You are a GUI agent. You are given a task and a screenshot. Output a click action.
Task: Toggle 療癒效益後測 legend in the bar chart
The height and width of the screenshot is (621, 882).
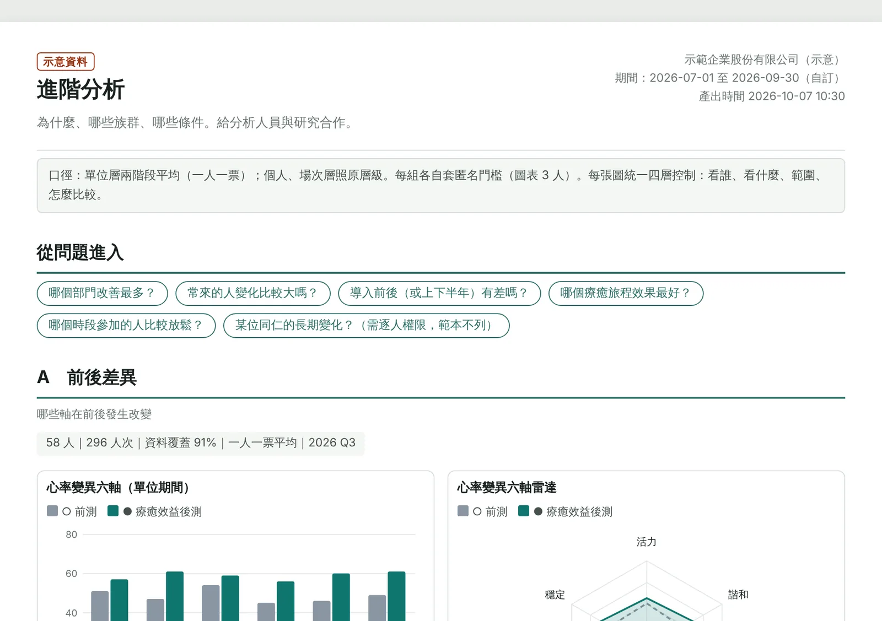(155, 512)
